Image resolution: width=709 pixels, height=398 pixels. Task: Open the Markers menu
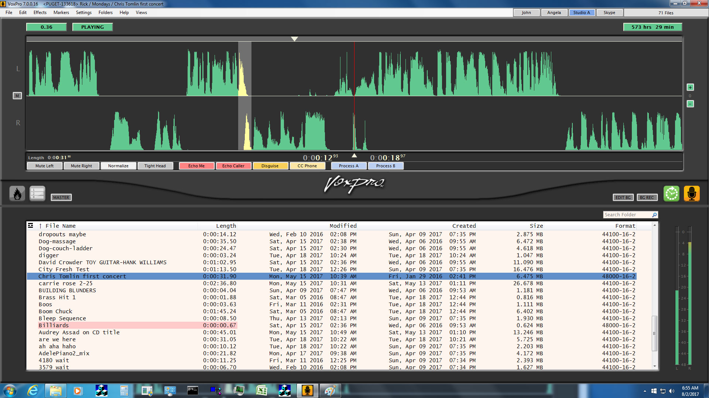pos(61,13)
